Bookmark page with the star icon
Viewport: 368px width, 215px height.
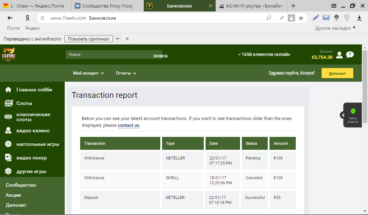pyautogui.click(x=301, y=18)
